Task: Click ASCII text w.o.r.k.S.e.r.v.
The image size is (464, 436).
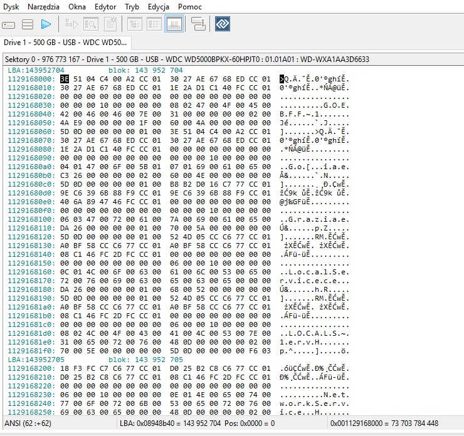Action: (315, 404)
